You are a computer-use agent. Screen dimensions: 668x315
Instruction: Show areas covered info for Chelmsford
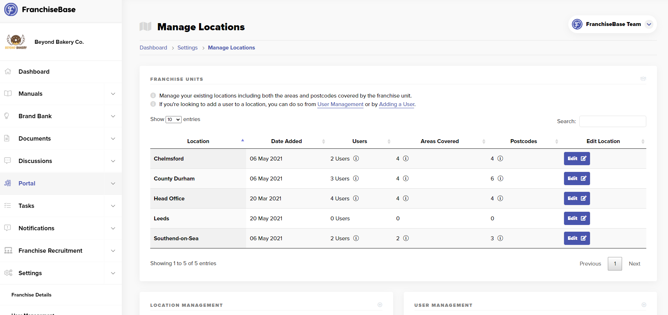point(406,158)
